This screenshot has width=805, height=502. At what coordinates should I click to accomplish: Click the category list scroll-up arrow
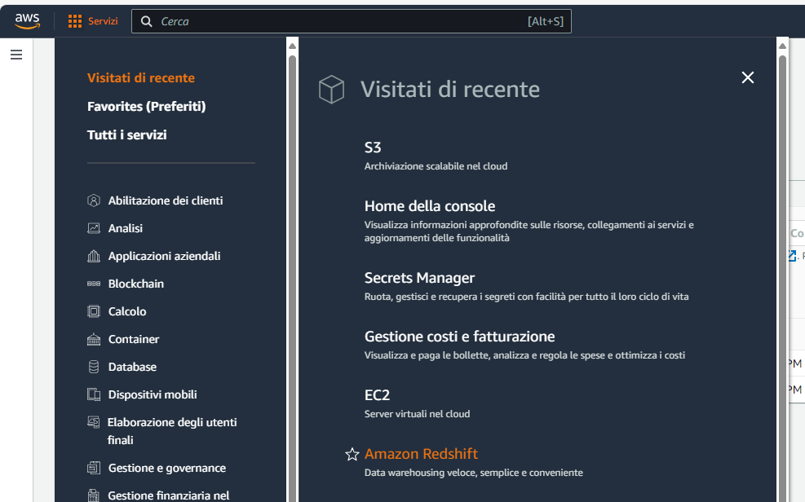tap(293, 46)
